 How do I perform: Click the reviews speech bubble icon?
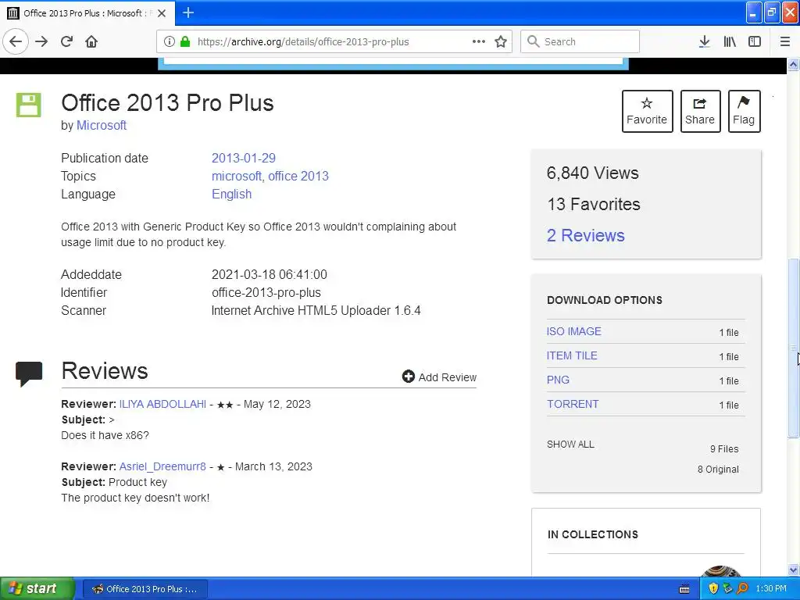pyautogui.click(x=29, y=374)
